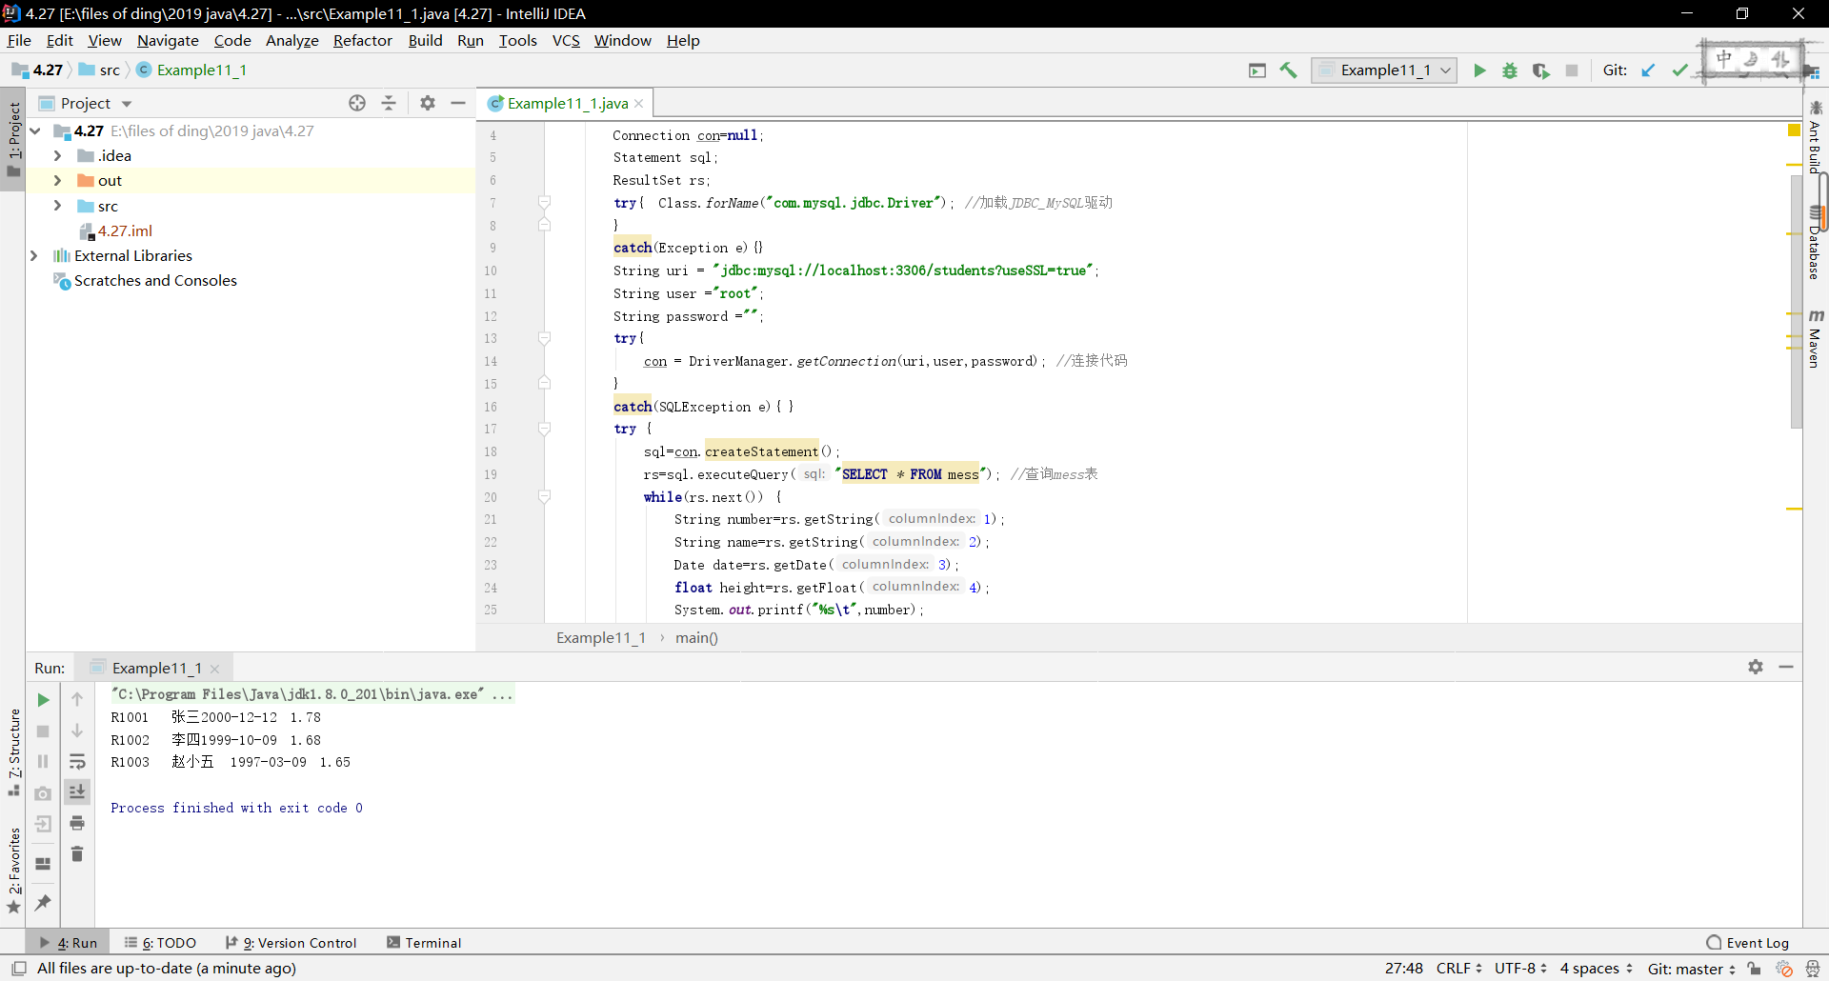1829x981 pixels.
Task: Open the VCS menu
Action: [566, 40]
